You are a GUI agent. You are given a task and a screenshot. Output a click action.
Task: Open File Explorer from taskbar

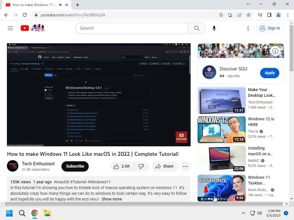point(47,213)
